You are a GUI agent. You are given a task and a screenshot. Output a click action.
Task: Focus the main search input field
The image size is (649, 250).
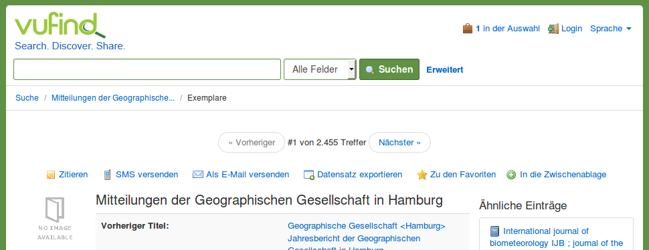tap(147, 69)
